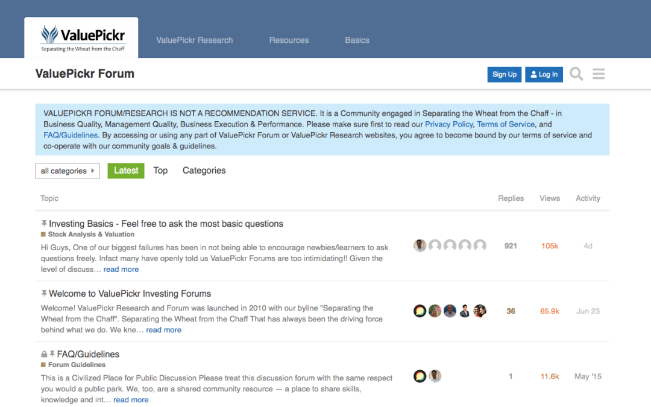
Task: Click the 11.6k views count
Action: click(550, 376)
